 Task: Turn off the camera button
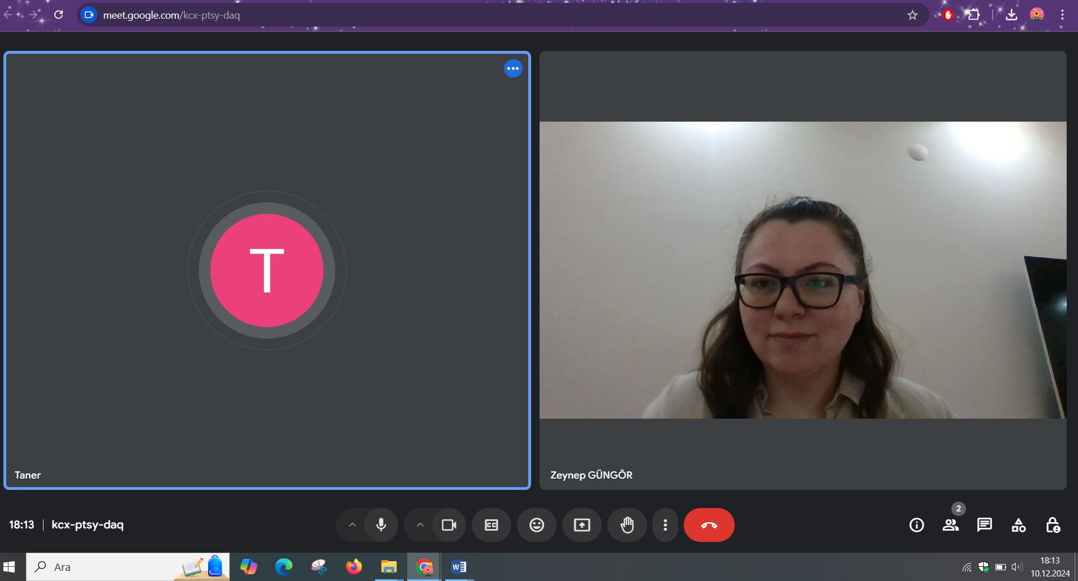pos(449,525)
